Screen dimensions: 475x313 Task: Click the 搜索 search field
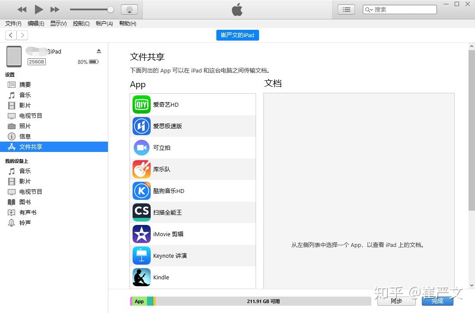399,9
